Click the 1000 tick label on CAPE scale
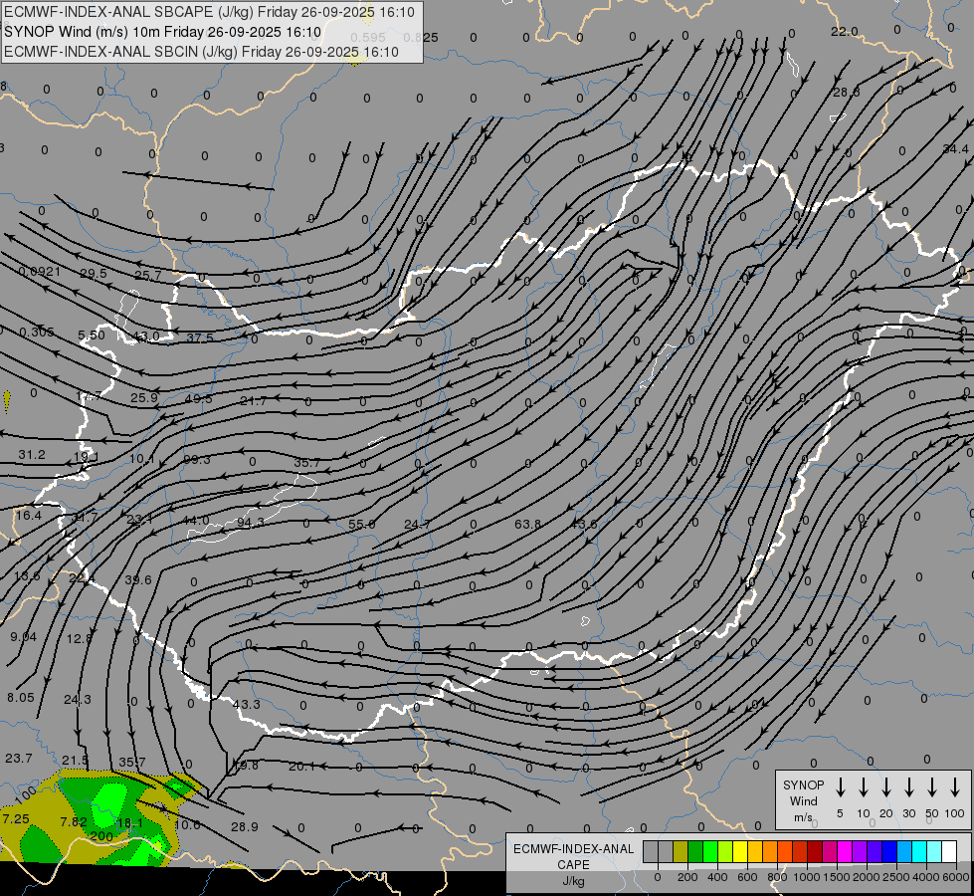Screen dimensions: 974x896 806,877
